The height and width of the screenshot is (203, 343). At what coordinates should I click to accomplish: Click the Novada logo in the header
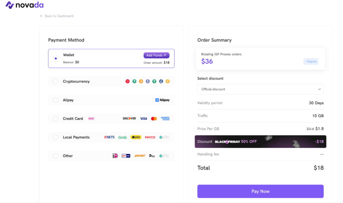24,5
